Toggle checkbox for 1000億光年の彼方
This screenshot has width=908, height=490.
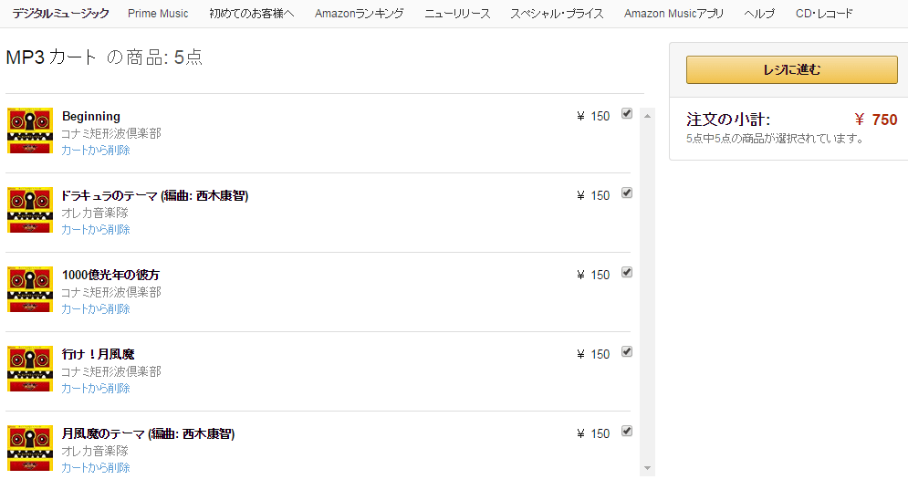627,273
